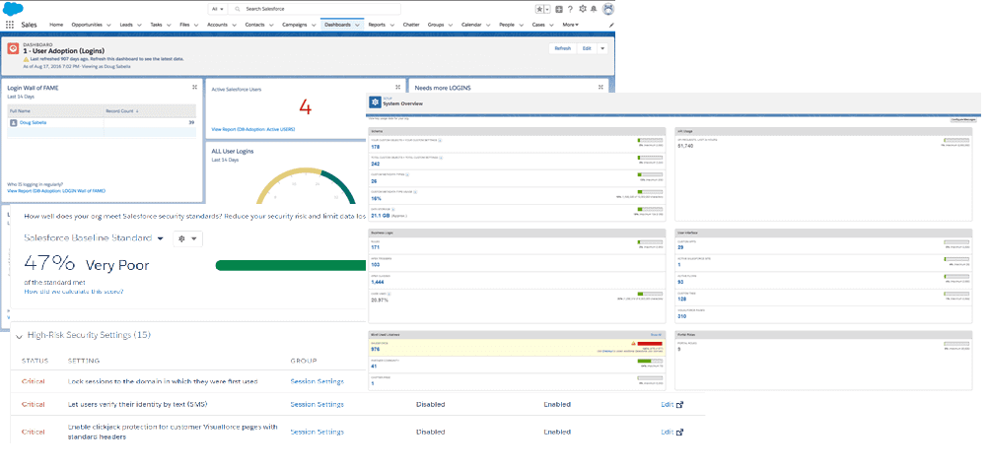Click external link icon beside SMS Edit
The width and height of the screenshot is (989, 468).
(679, 404)
